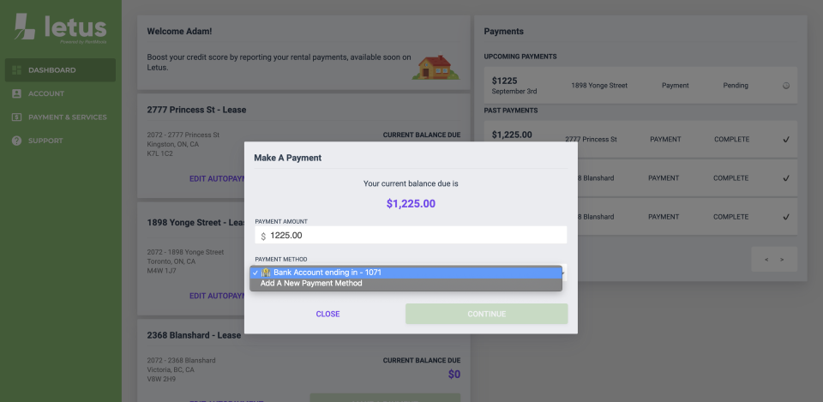Click the house illustration in welcome card

pos(434,67)
